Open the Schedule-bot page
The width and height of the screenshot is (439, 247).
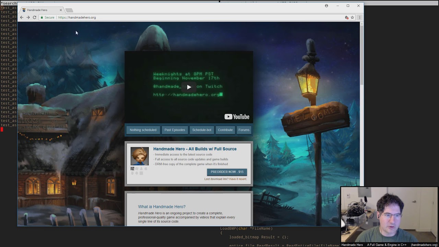click(202, 130)
